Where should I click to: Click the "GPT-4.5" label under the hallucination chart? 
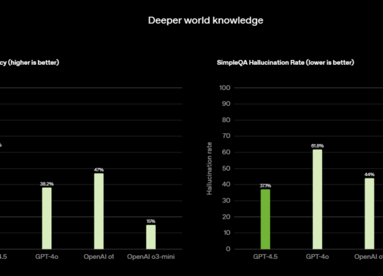pyautogui.click(x=265, y=257)
